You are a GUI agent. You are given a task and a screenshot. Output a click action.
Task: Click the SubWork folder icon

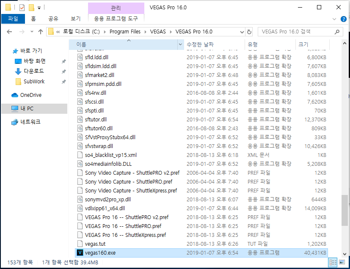click(18, 82)
